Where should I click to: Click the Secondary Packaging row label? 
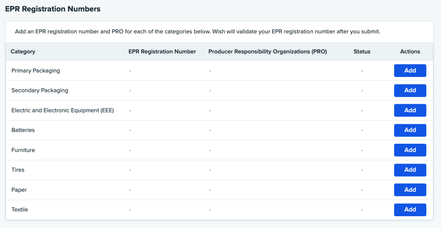pos(40,90)
